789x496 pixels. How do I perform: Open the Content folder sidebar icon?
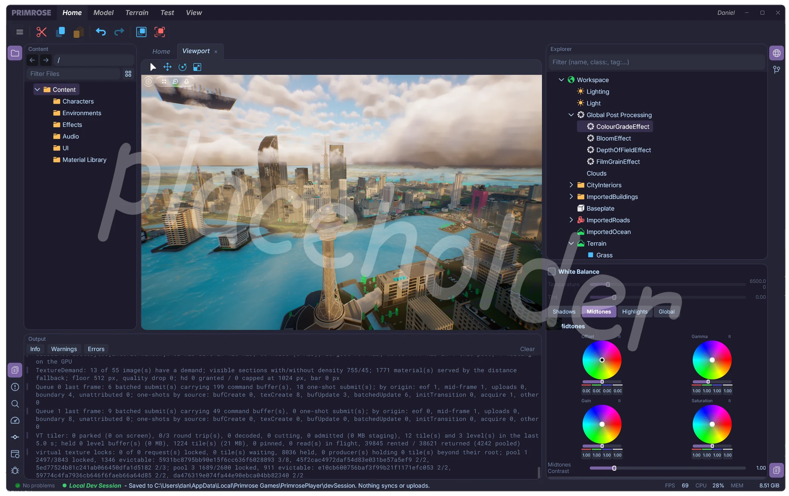pyautogui.click(x=15, y=53)
